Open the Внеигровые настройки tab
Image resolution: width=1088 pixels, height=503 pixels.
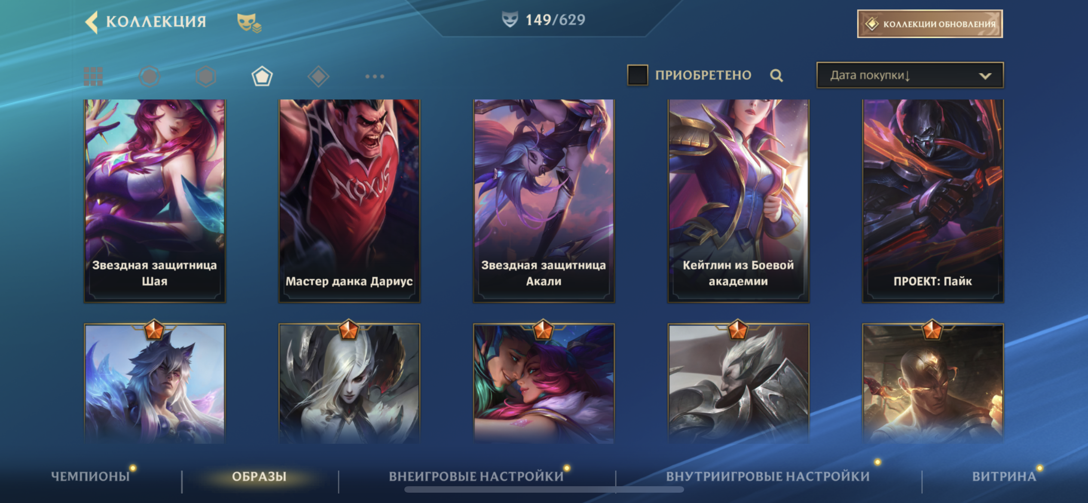point(476,476)
